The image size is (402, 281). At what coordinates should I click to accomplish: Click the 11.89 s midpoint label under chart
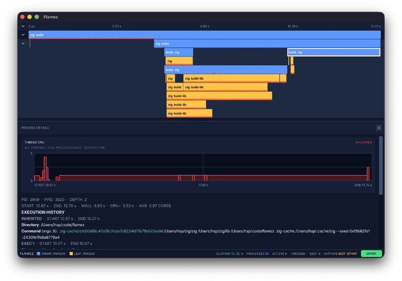pyautogui.click(x=203, y=185)
